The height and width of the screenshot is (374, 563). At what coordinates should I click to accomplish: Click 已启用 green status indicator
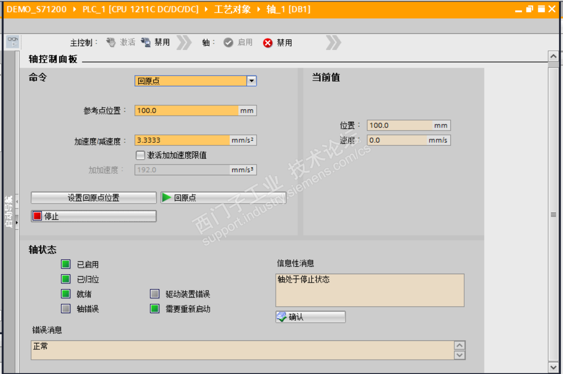coord(66,264)
